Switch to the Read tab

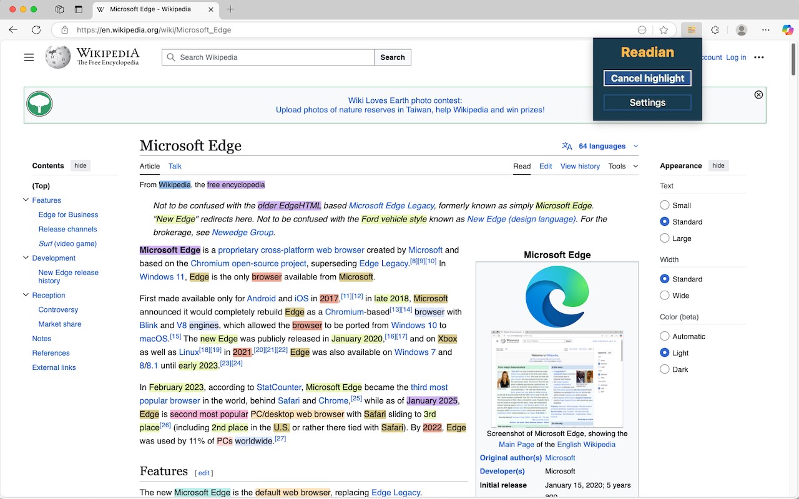tap(522, 166)
